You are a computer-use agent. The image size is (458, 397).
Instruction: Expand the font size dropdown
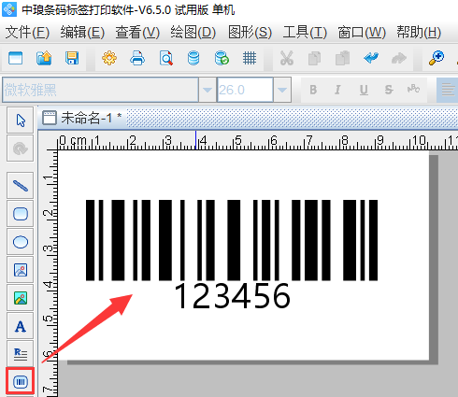pyautogui.click(x=282, y=90)
